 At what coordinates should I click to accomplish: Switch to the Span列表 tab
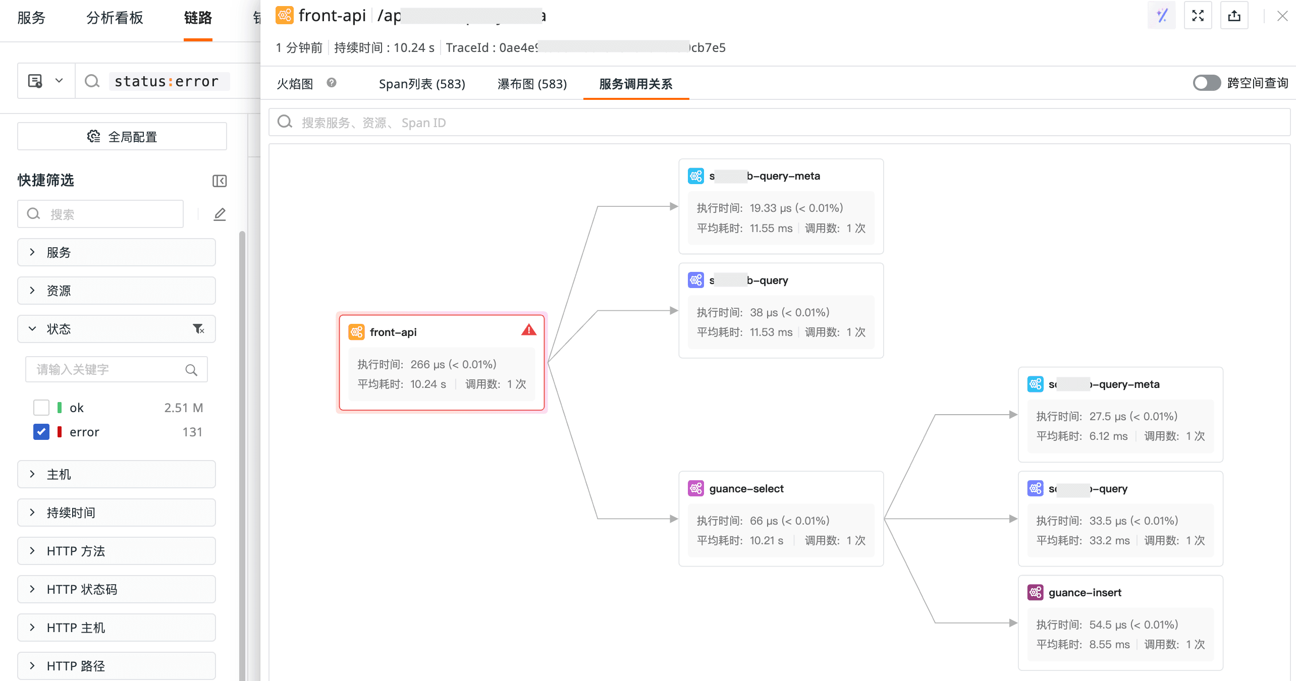point(422,84)
